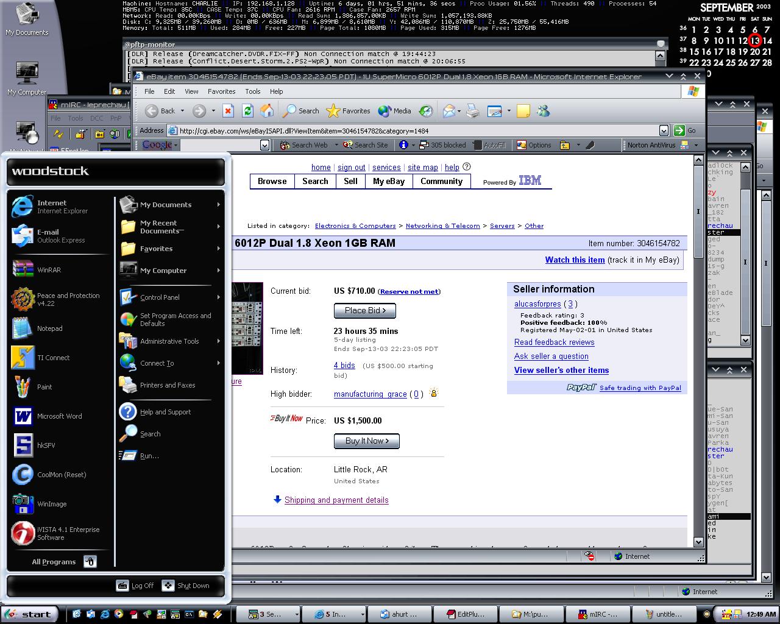
Task: Open iVISTA 4.1 Enterprise Software
Action: click(x=58, y=533)
